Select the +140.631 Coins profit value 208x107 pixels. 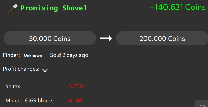pos(178,7)
